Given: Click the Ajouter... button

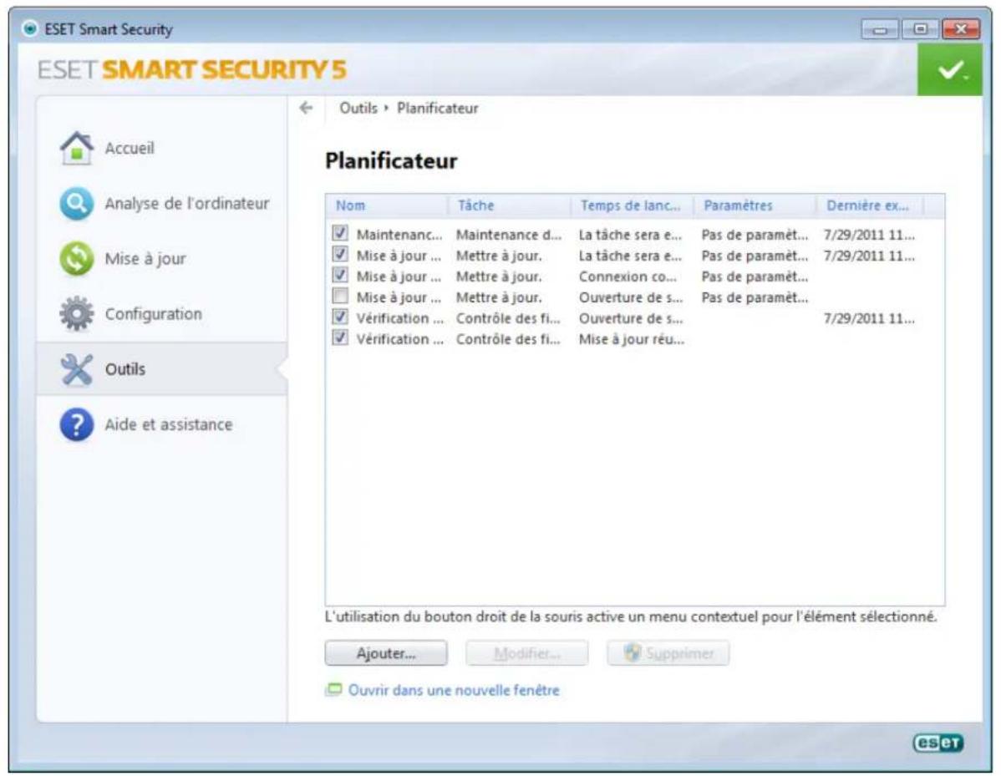Looking at the screenshot, I should tap(386, 653).
